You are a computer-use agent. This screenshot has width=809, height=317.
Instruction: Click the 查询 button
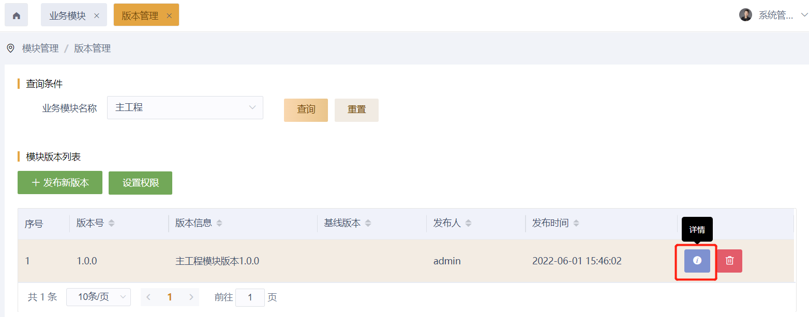306,110
